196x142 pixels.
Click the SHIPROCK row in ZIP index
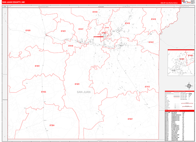point(175,136)
